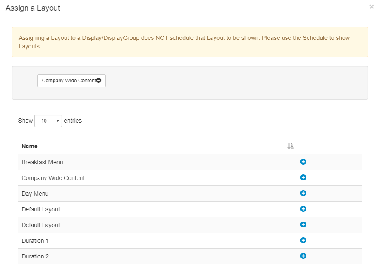Screen dimensions: 377x264
Task: Remove Company Wide Content using minus icon
Action: point(99,81)
